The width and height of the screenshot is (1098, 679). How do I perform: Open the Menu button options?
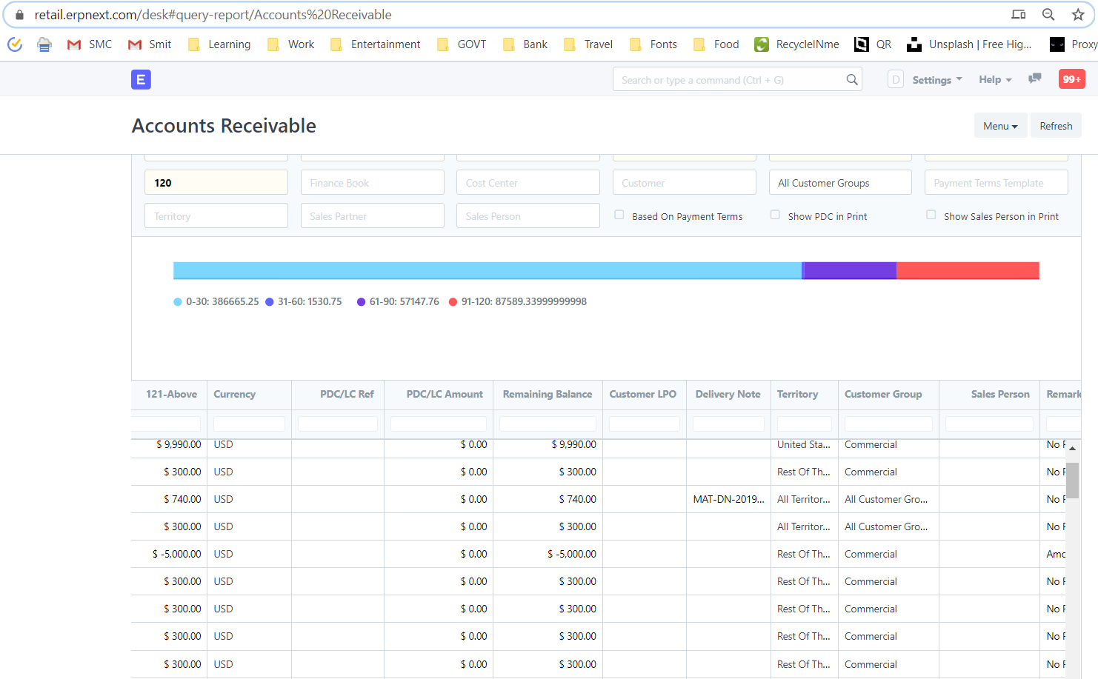point(1000,125)
